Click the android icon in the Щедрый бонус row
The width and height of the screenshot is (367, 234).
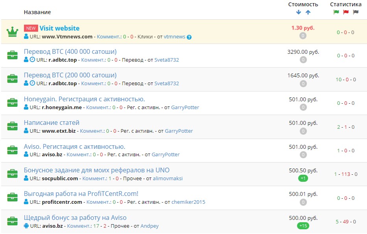pos(26,226)
